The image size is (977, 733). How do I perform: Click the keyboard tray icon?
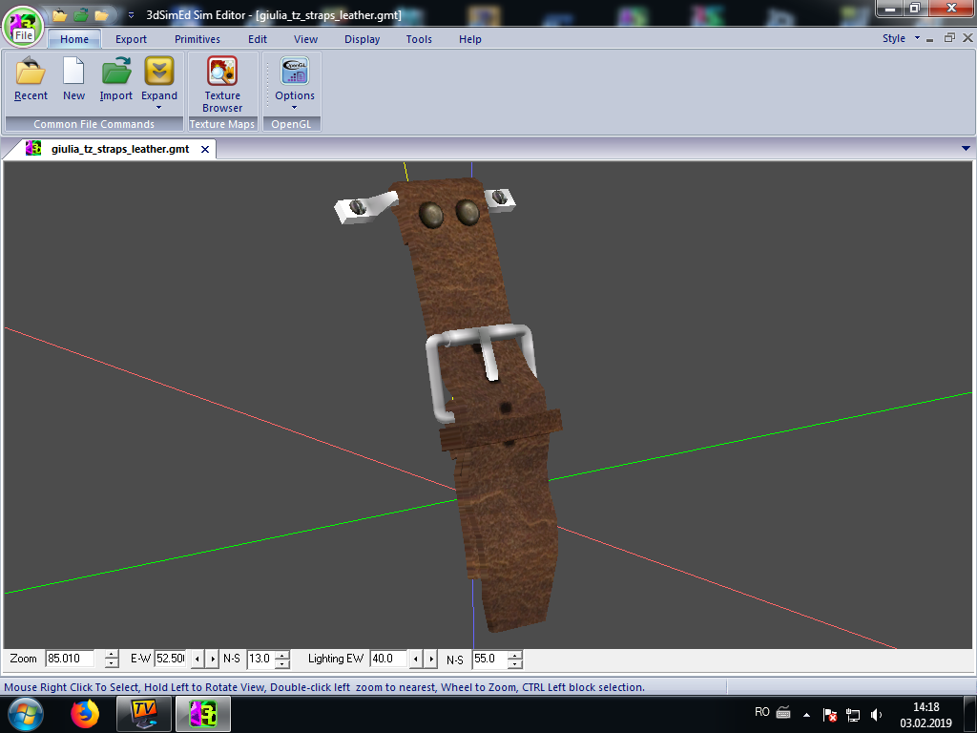[784, 712]
